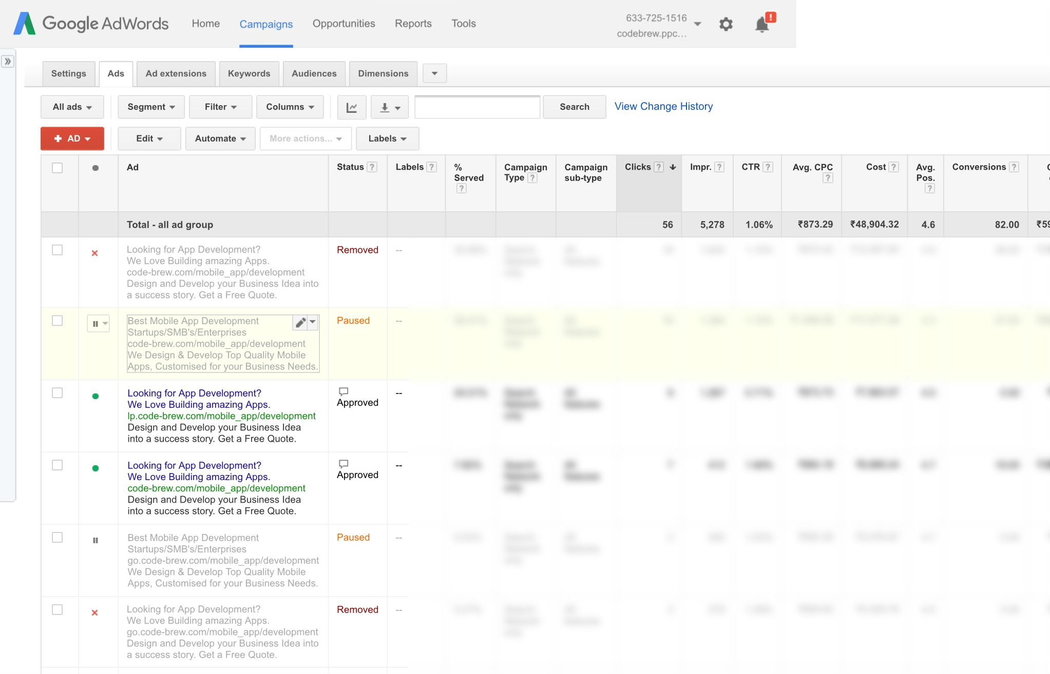Open the ad edit options arrow beside pencil
Image resolution: width=1050 pixels, height=674 pixels.
click(x=313, y=322)
